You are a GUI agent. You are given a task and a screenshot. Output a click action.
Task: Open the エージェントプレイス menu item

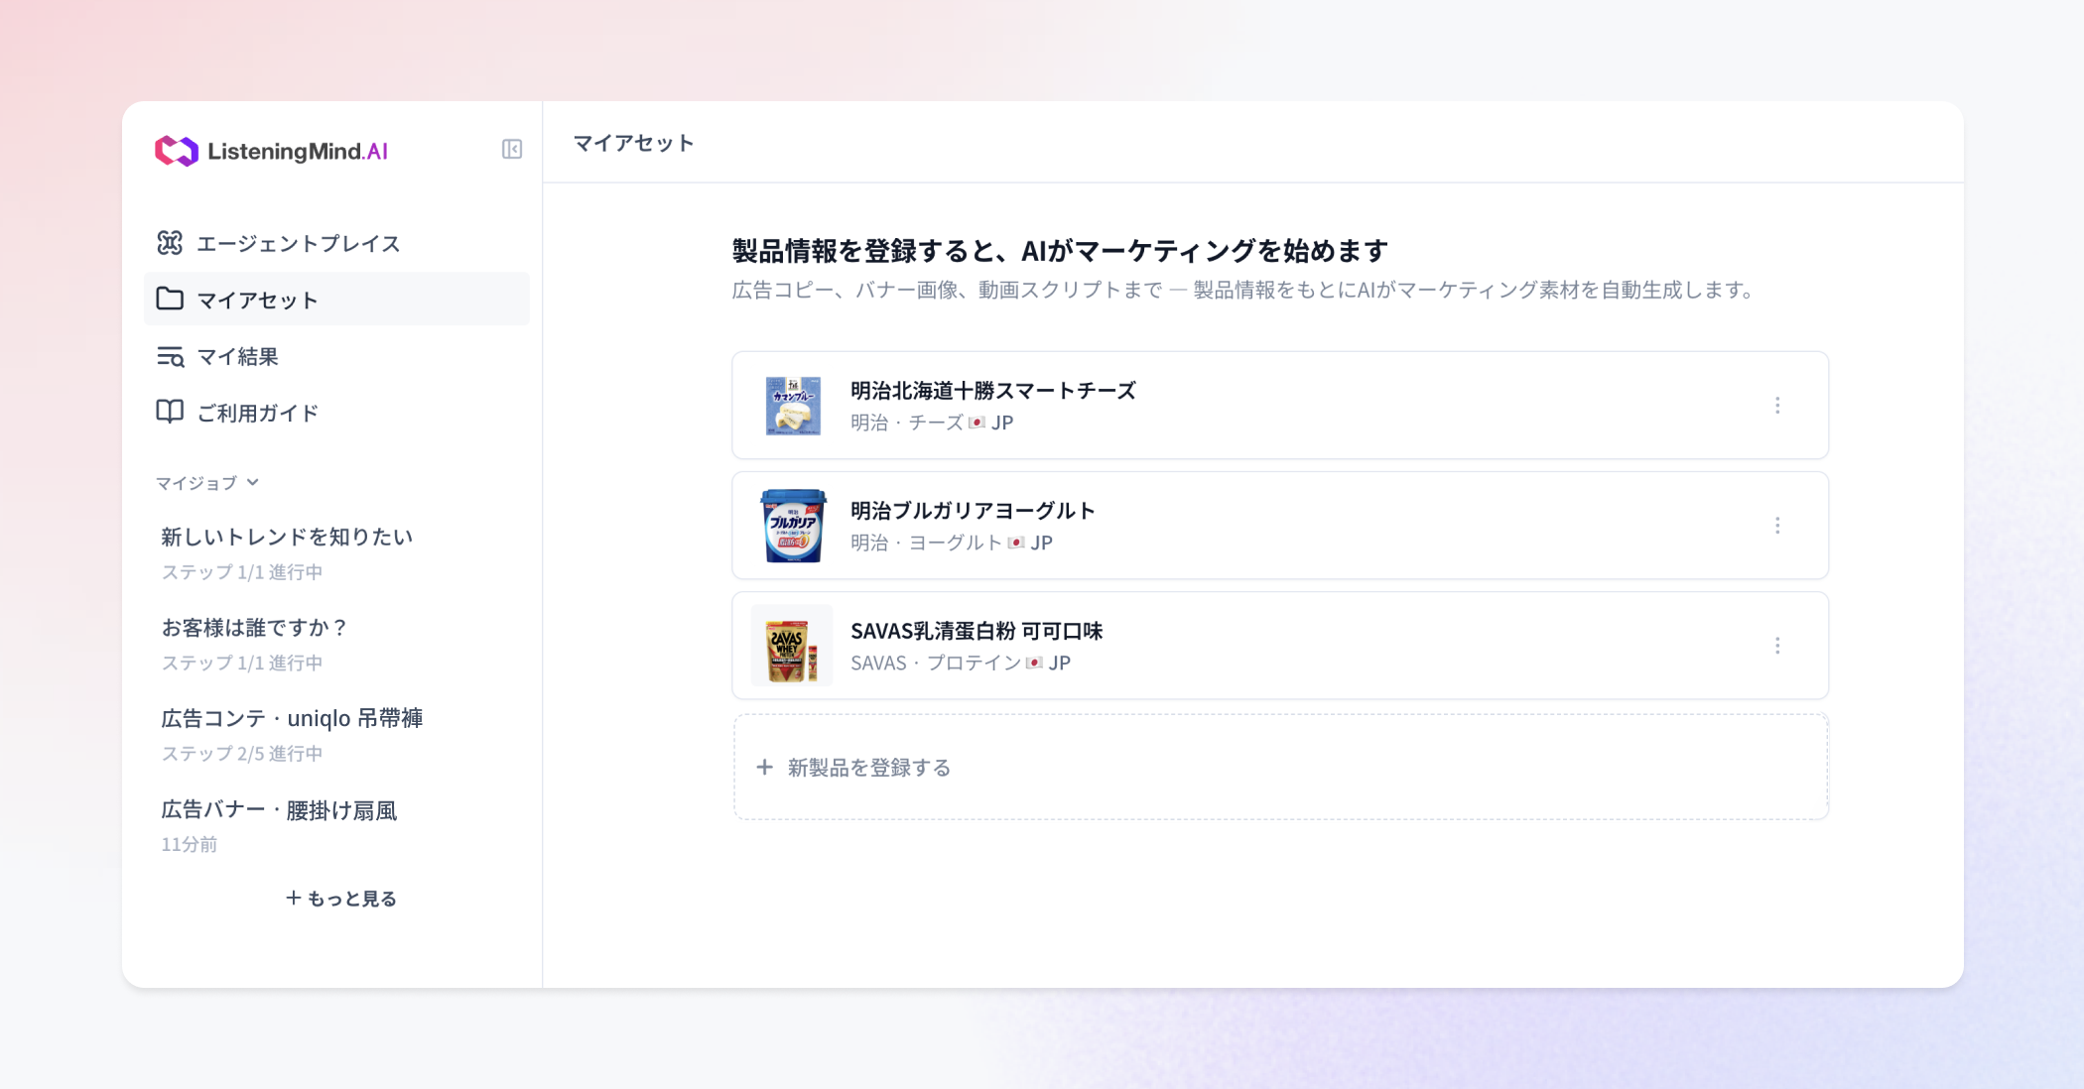[x=336, y=243]
